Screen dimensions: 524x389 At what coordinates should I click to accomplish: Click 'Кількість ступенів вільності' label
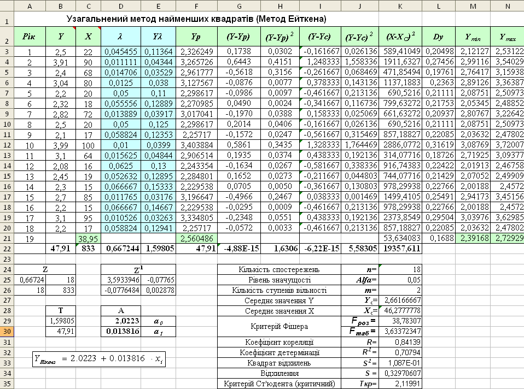point(279,290)
